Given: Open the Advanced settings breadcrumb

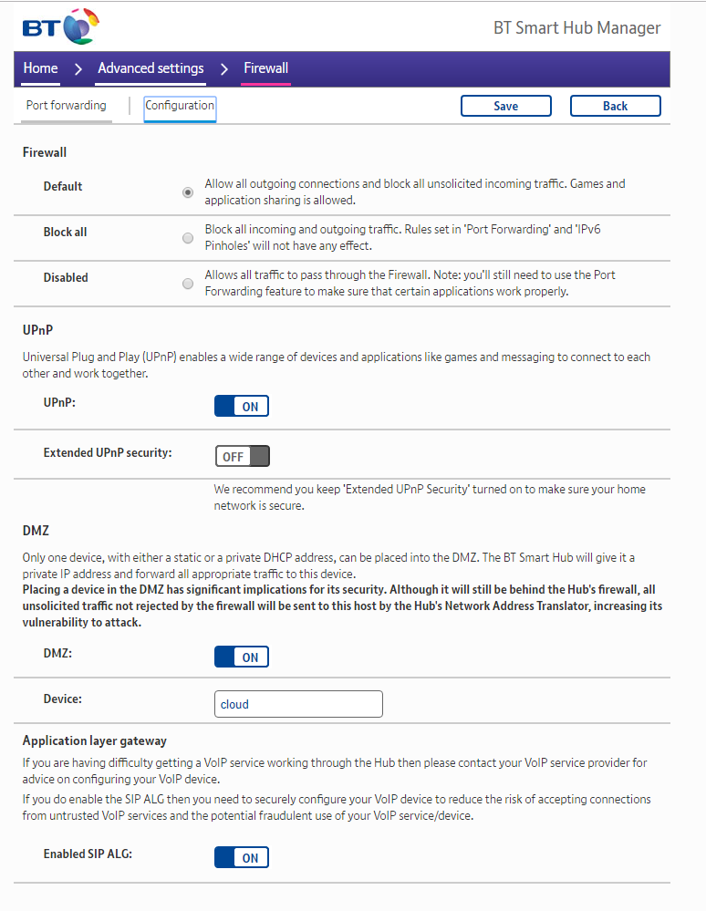Looking at the screenshot, I should pos(151,68).
